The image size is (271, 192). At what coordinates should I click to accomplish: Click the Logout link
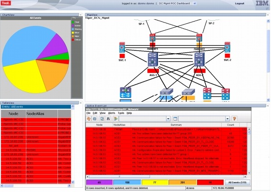239,3
